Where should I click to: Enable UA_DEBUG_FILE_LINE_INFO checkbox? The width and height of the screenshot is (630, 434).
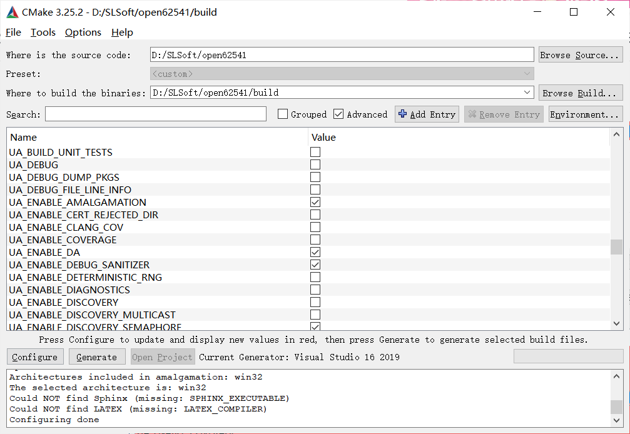[315, 189]
